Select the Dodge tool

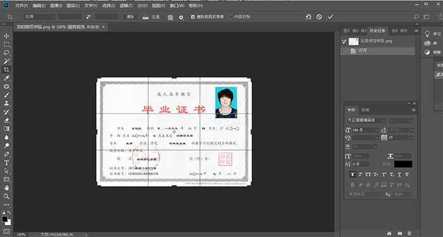point(6,146)
